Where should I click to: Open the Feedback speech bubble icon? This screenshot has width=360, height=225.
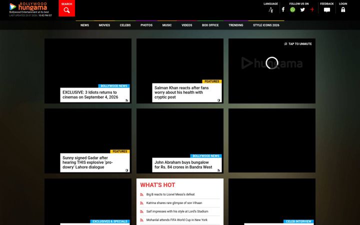point(327,10)
